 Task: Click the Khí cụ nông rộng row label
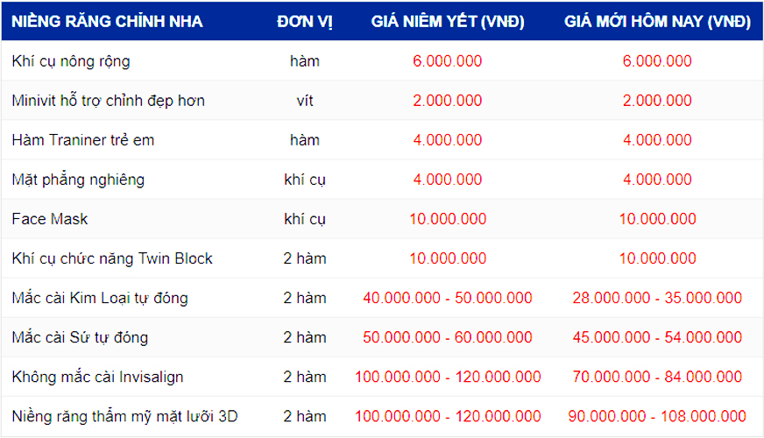click(x=71, y=61)
